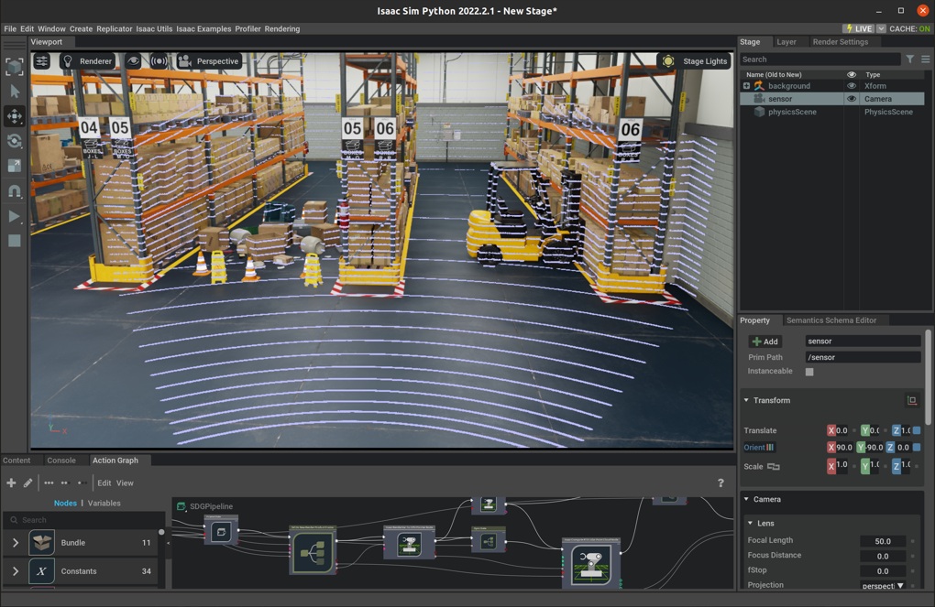
Task: Open viewport settings sliders icon
Action: (x=42, y=60)
